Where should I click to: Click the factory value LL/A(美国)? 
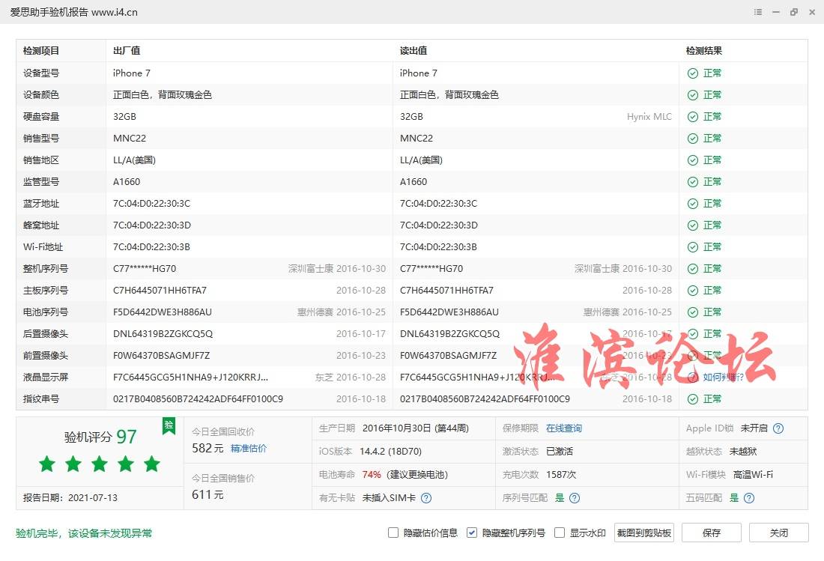pyautogui.click(x=134, y=160)
